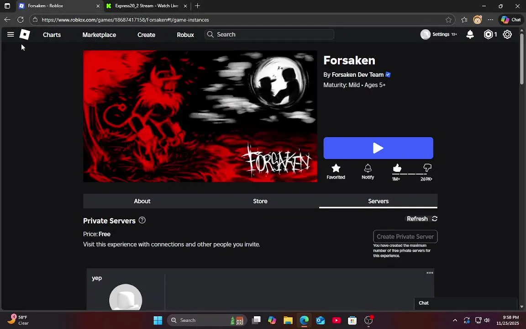Open the browser profile avatar

[x=477, y=20]
